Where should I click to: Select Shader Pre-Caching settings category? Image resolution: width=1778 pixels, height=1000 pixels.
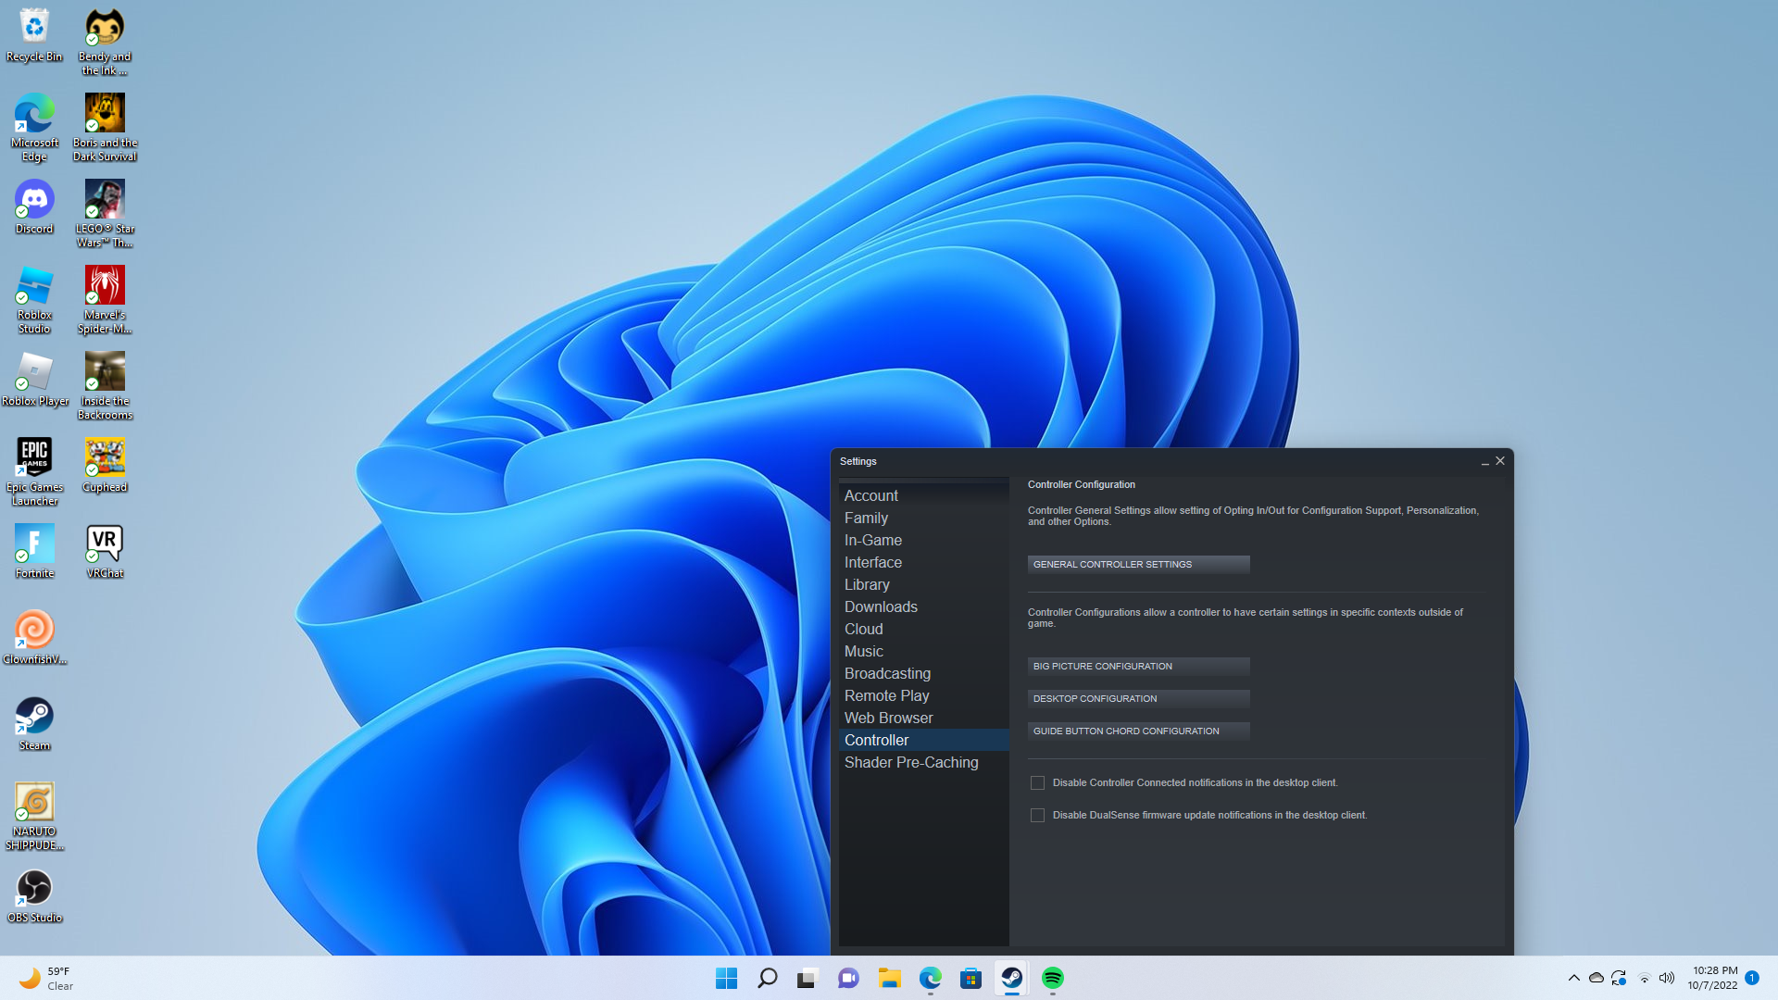pos(910,762)
